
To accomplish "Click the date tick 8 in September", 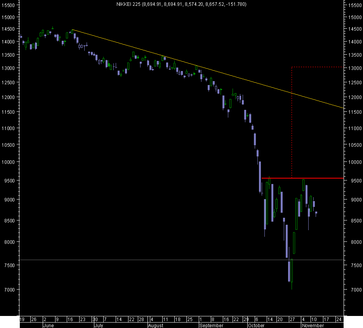I will tap(213, 319).
